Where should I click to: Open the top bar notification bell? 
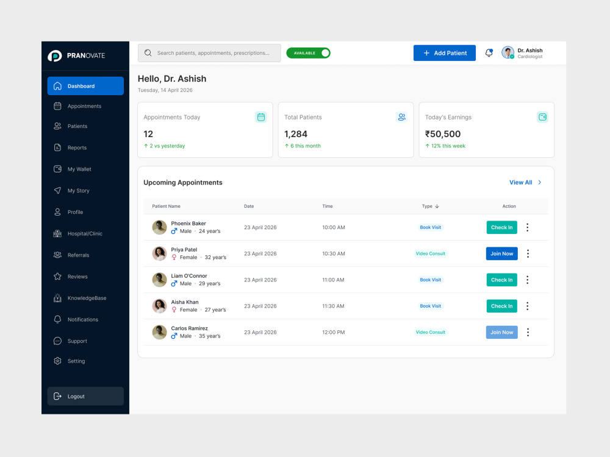[x=489, y=53]
